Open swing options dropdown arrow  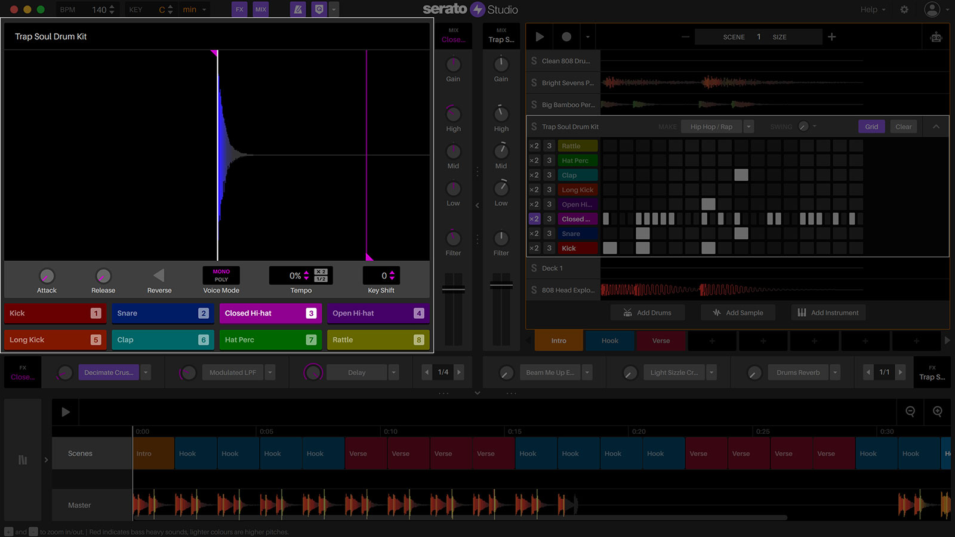(x=815, y=126)
